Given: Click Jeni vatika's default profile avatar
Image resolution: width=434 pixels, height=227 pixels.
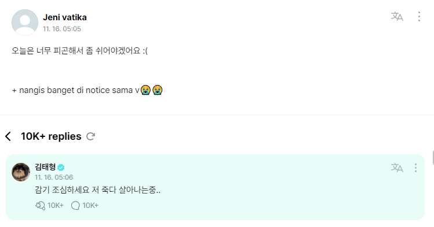Looking at the screenshot, I should [x=25, y=23].
